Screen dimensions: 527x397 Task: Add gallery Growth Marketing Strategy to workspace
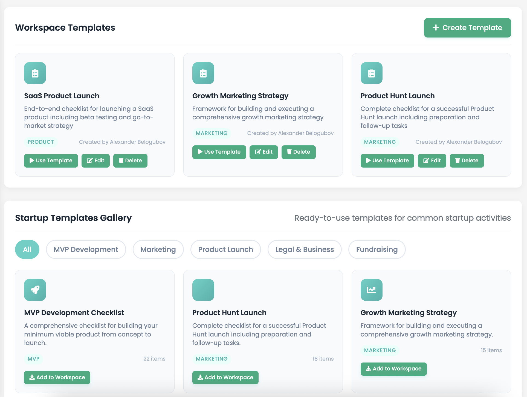coord(393,369)
